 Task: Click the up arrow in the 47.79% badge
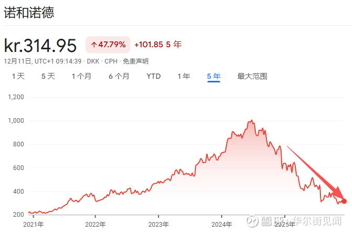pos(94,45)
